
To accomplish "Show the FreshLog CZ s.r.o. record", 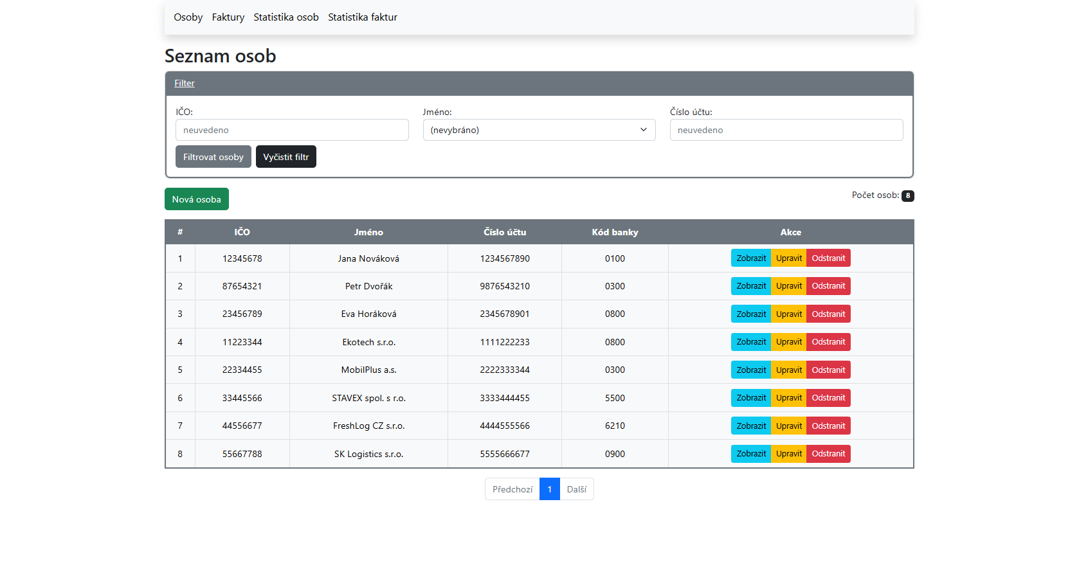I will point(750,426).
